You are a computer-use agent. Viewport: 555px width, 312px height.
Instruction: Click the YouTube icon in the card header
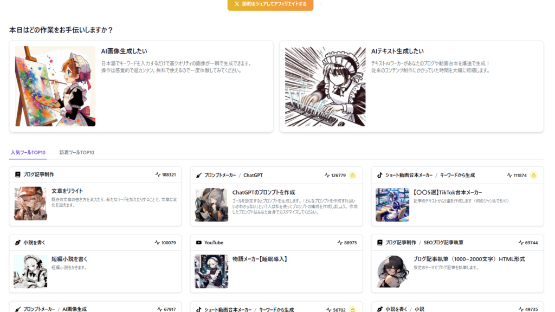coord(199,243)
